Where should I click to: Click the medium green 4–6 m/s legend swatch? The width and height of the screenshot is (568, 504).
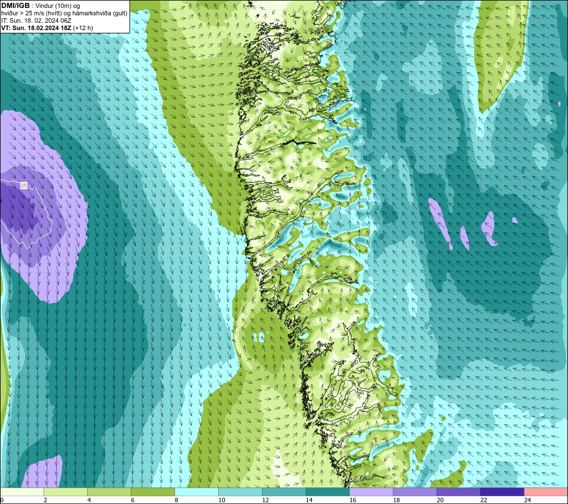(x=109, y=491)
